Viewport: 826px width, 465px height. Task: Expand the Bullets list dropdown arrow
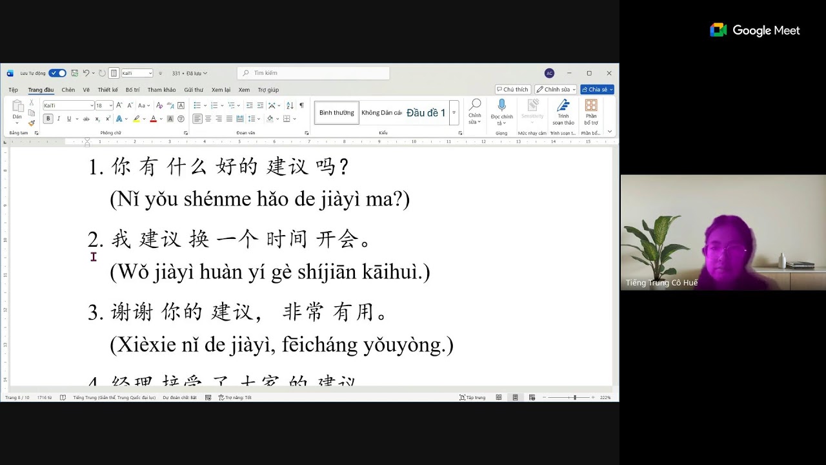[x=205, y=105]
